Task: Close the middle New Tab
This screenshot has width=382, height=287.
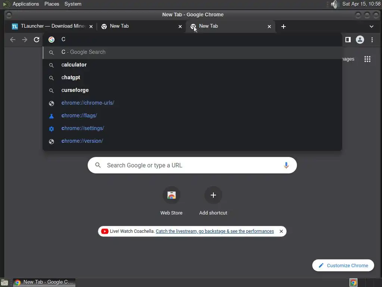Action: [x=180, y=27]
